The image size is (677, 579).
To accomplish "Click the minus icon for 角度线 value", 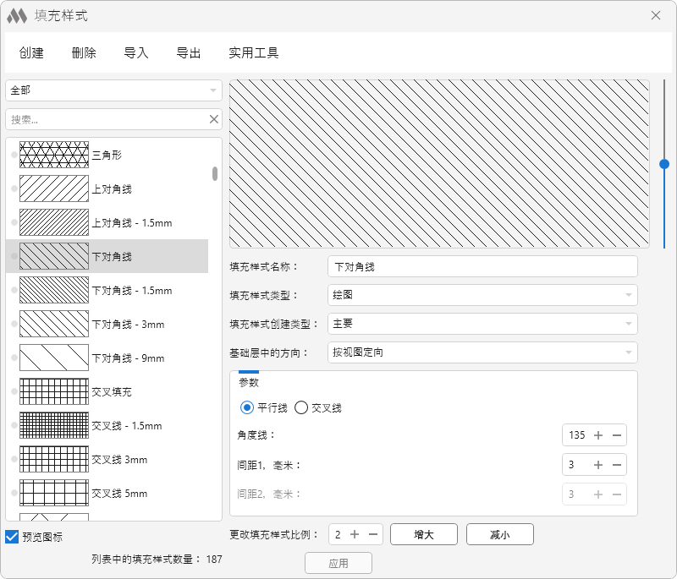I will [x=617, y=435].
